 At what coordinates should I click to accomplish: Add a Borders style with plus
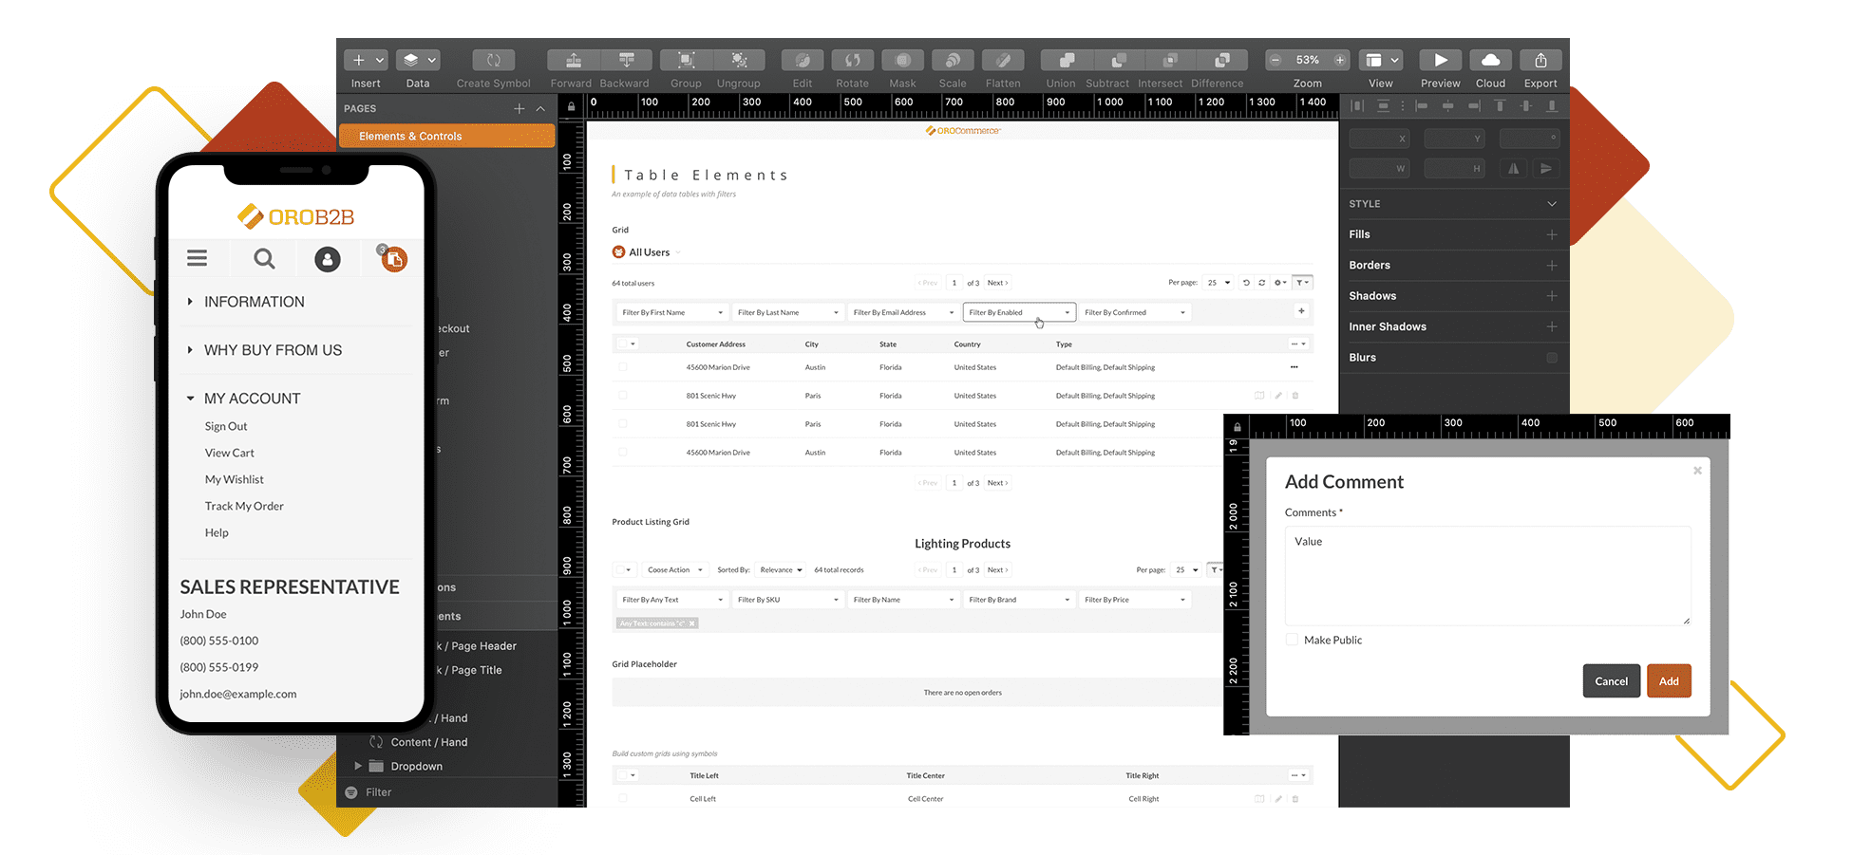tap(1552, 266)
